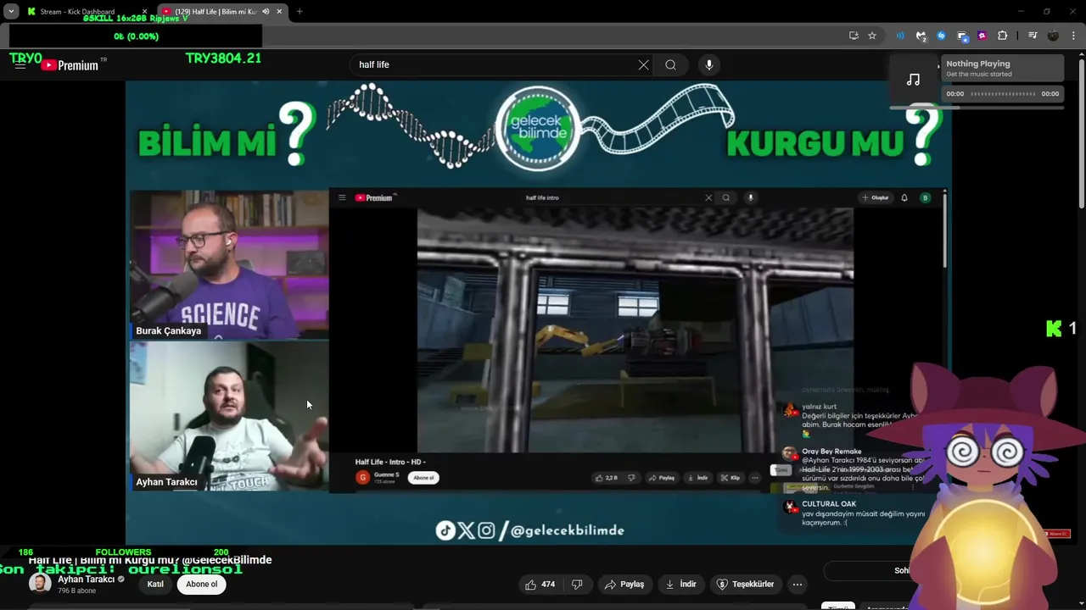
Task: Go to YouTube Premium home logo
Action: click(x=70, y=65)
